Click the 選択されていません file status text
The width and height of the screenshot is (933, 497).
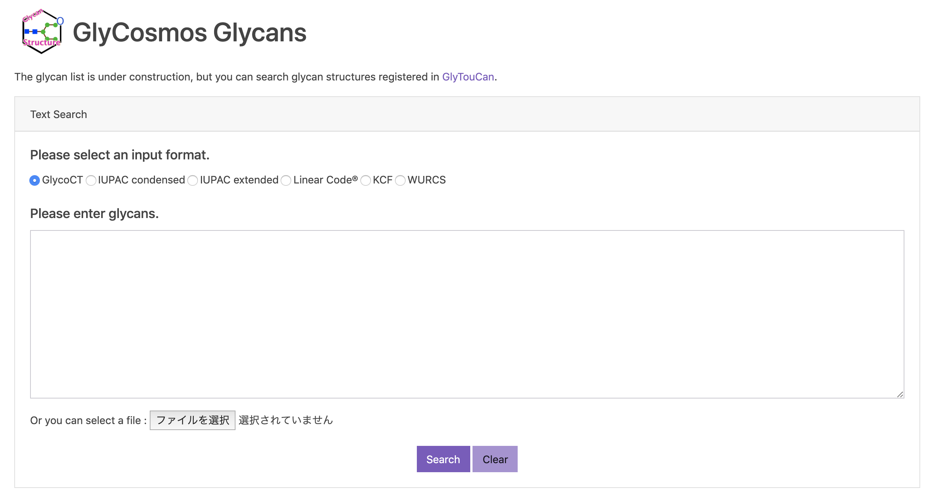[x=286, y=420]
